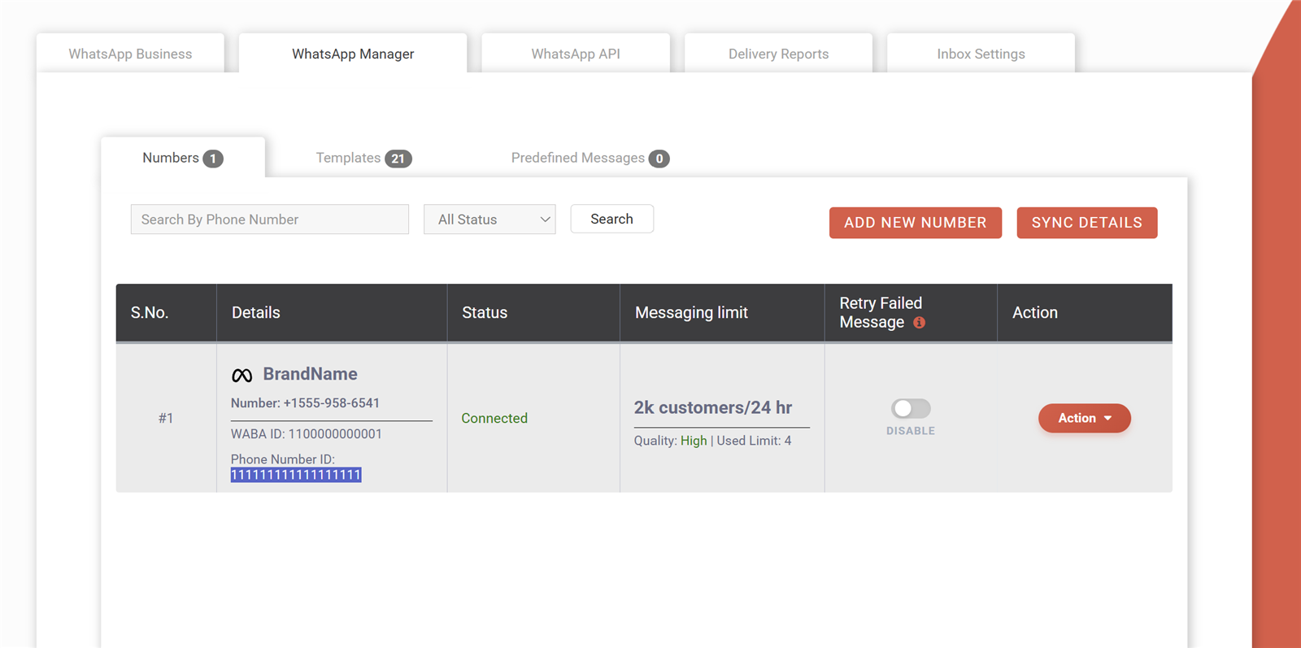Switch to the Templates sub-tab

coord(363,158)
